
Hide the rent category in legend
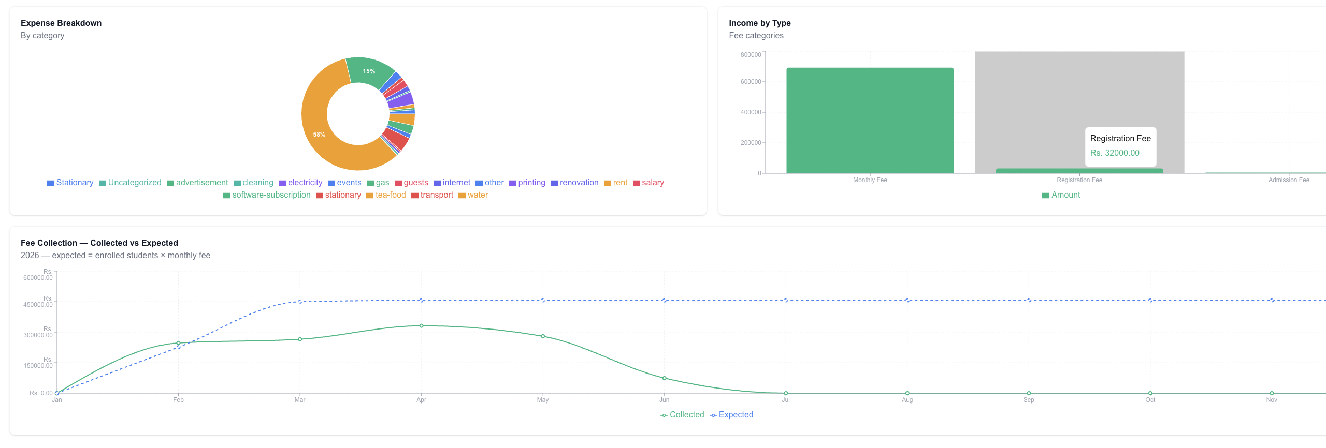pyautogui.click(x=615, y=183)
